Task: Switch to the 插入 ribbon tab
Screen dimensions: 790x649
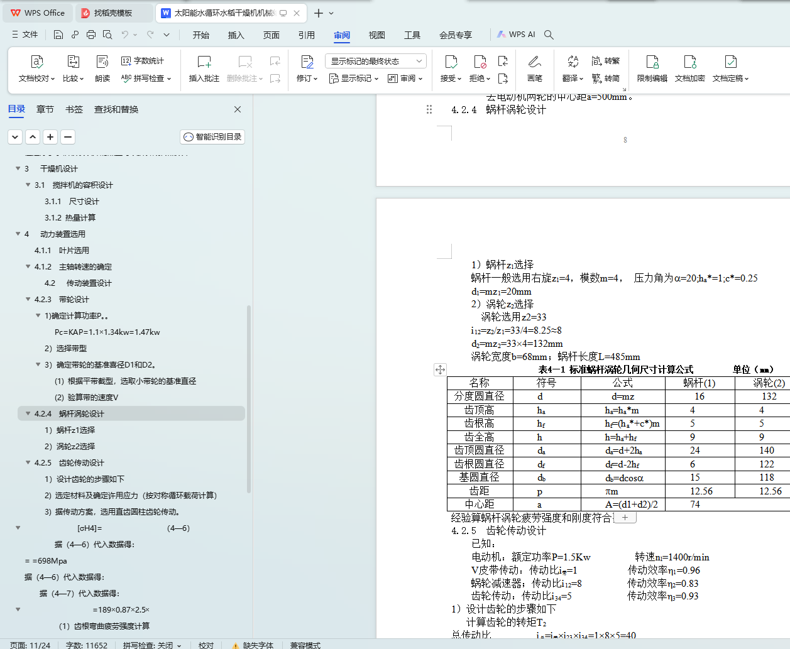Action: point(236,35)
